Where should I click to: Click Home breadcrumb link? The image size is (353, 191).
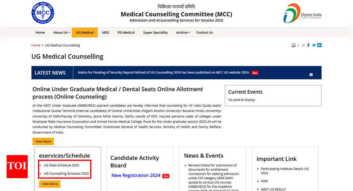[x=36, y=45]
